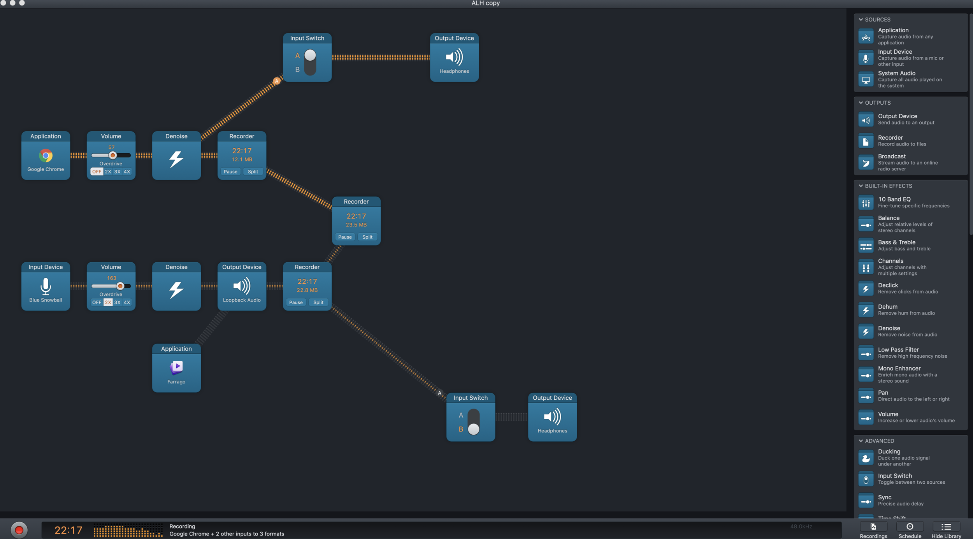Pick the Application source in the library
The image size is (973, 539).
pos(910,36)
